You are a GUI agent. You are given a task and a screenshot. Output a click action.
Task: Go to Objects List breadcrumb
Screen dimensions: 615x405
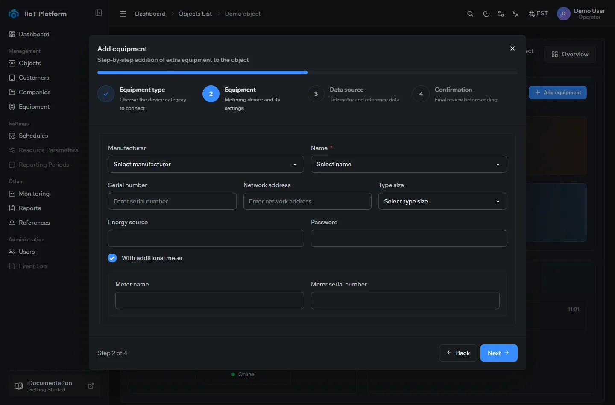195,14
